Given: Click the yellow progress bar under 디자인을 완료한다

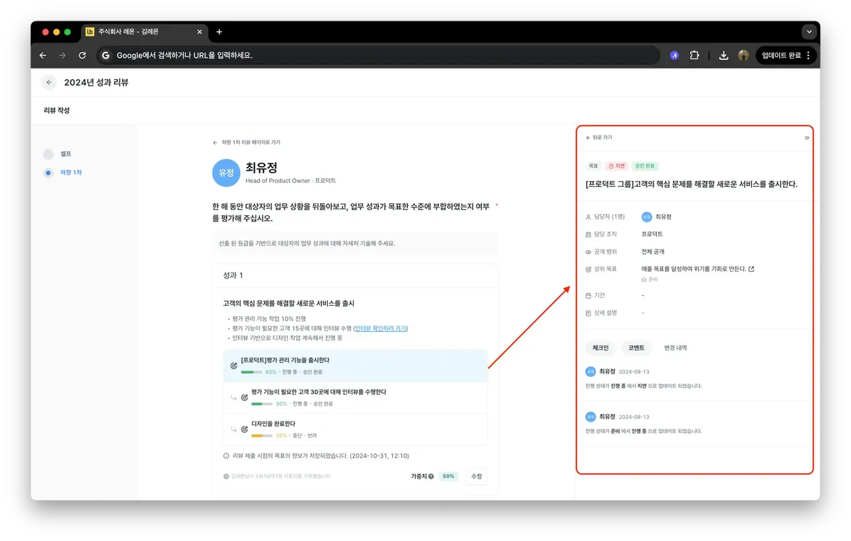Looking at the screenshot, I should click(262, 436).
